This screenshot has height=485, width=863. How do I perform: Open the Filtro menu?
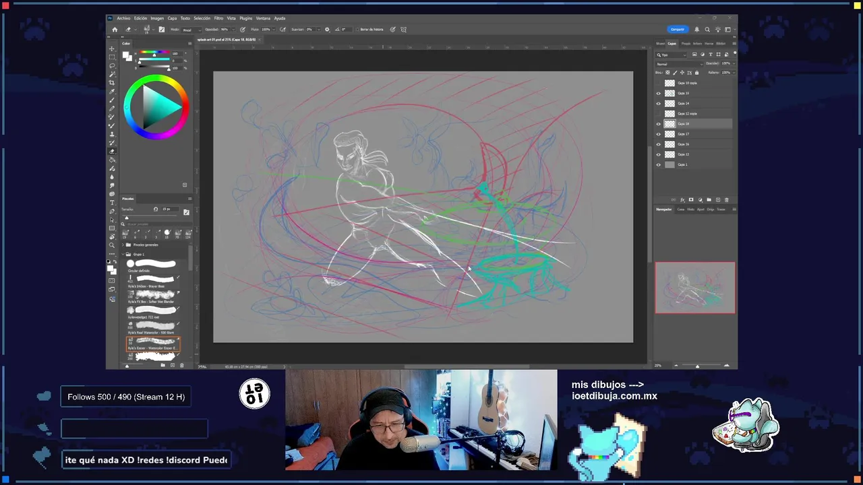pyautogui.click(x=218, y=18)
